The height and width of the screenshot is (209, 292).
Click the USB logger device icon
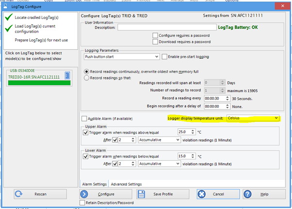[67, 75]
